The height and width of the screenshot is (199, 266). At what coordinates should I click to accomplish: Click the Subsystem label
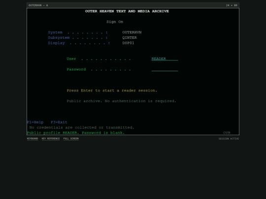point(59,37)
